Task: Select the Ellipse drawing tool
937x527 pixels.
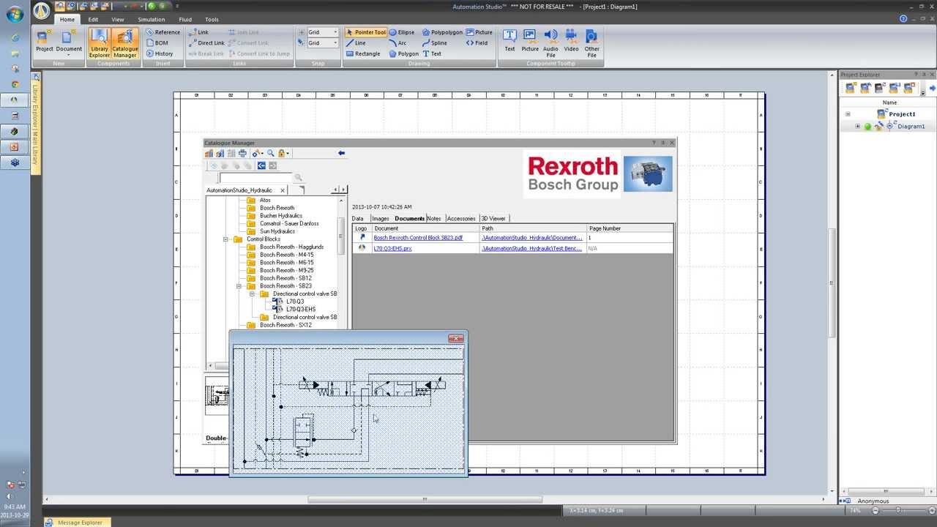Action: [x=402, y=32]
